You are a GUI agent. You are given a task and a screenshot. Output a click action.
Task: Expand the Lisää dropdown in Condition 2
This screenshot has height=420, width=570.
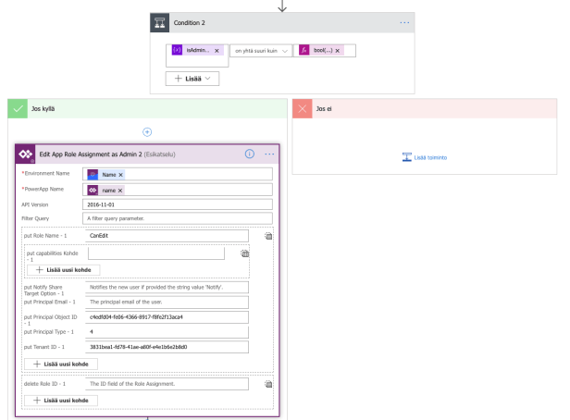(192, 80)
